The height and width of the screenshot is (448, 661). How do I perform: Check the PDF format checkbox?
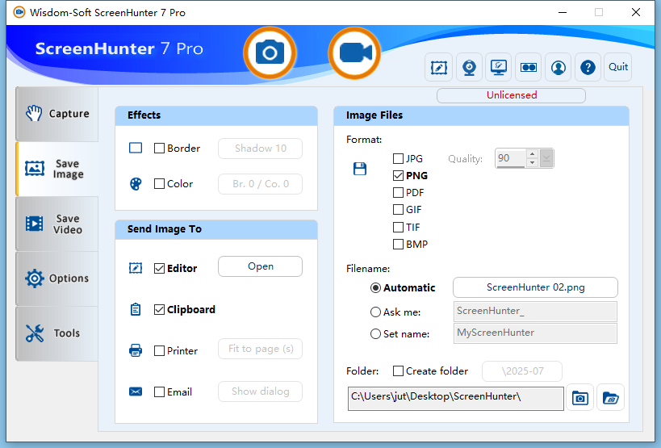pyautogui.click(x=398, y=193)
